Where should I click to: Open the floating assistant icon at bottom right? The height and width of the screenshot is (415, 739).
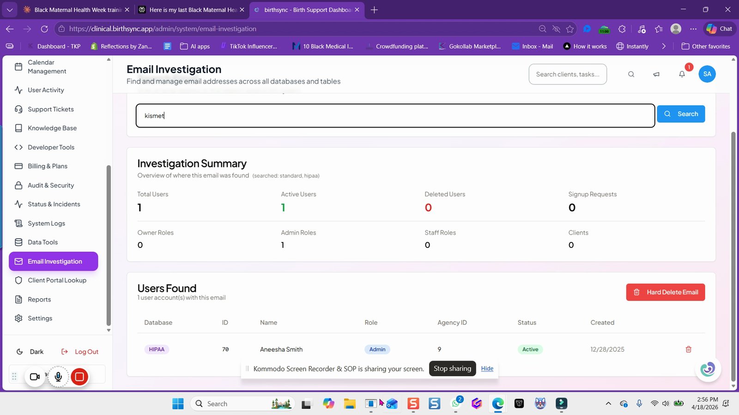(708, 369)
